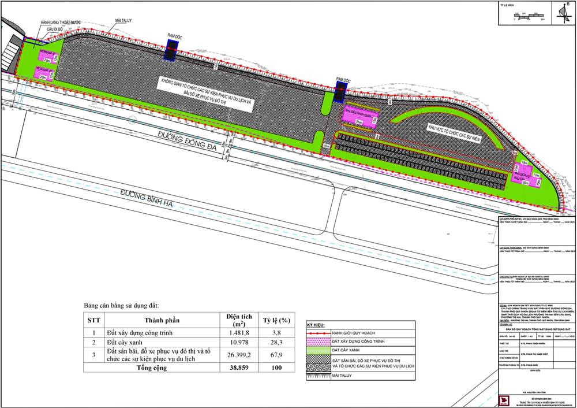The height and width of the screenshot is (408, 577).
Task: Click the 'Tỷ lệ (%)' table header
Action: (277, 320)
